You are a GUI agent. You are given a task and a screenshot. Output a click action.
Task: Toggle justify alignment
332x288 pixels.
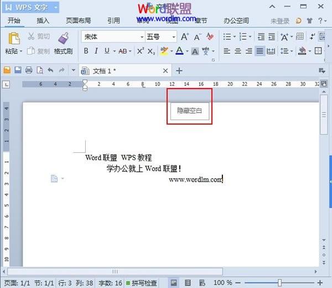pos(260,51)
